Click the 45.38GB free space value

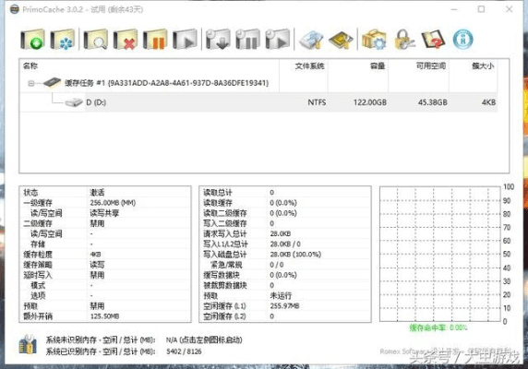tap(433, 102)
